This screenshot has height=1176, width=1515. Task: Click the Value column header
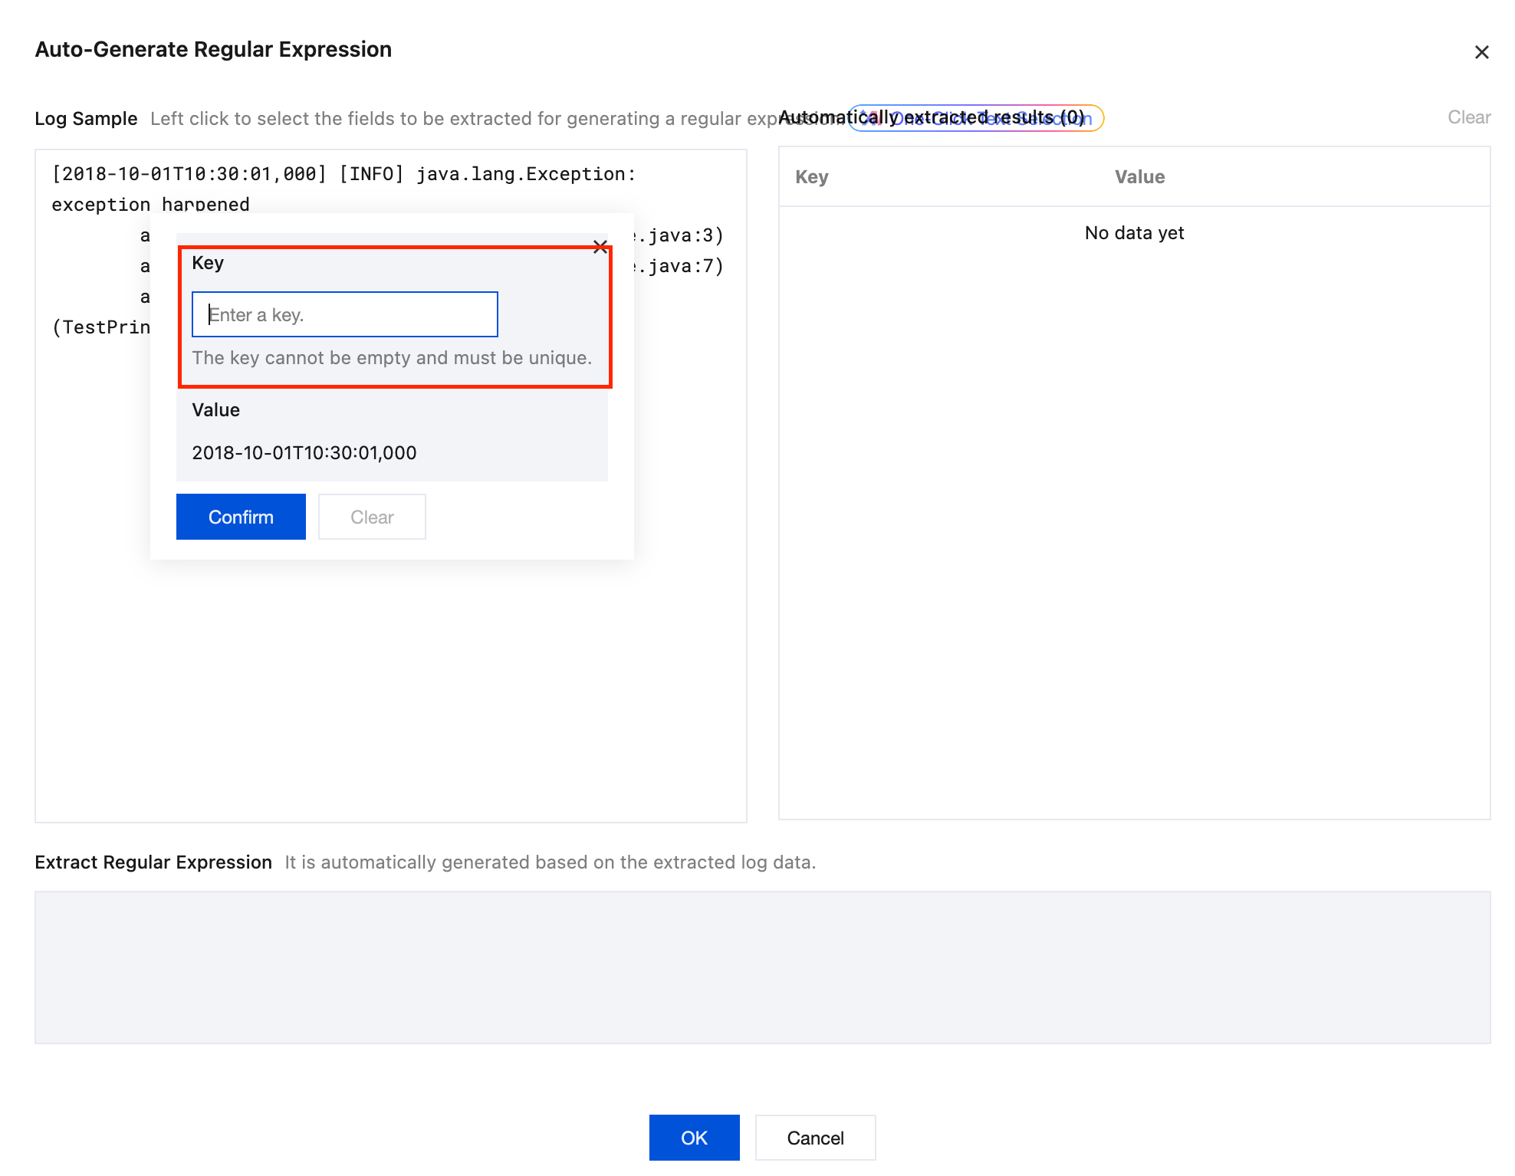[1139, 177]
